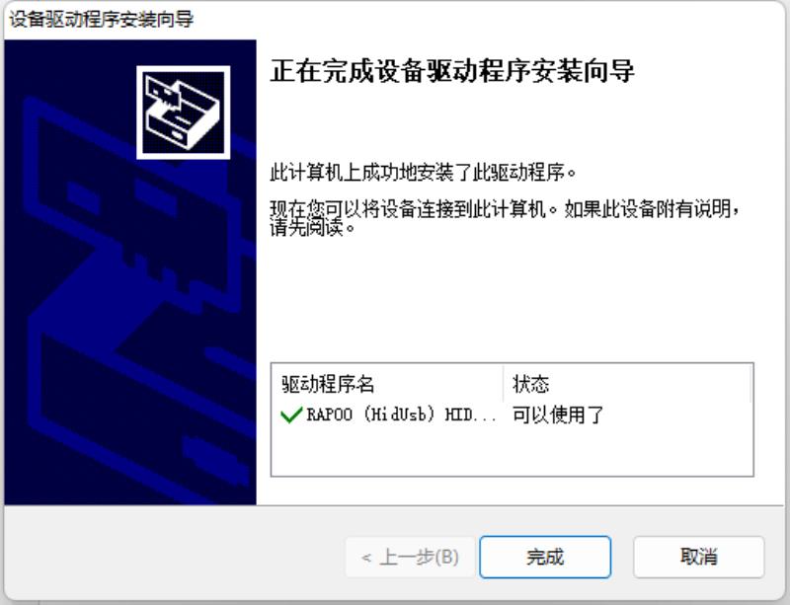Click the 请先阅读 text line
This screenshot has width=790, height=605.
tap(312, 228)
